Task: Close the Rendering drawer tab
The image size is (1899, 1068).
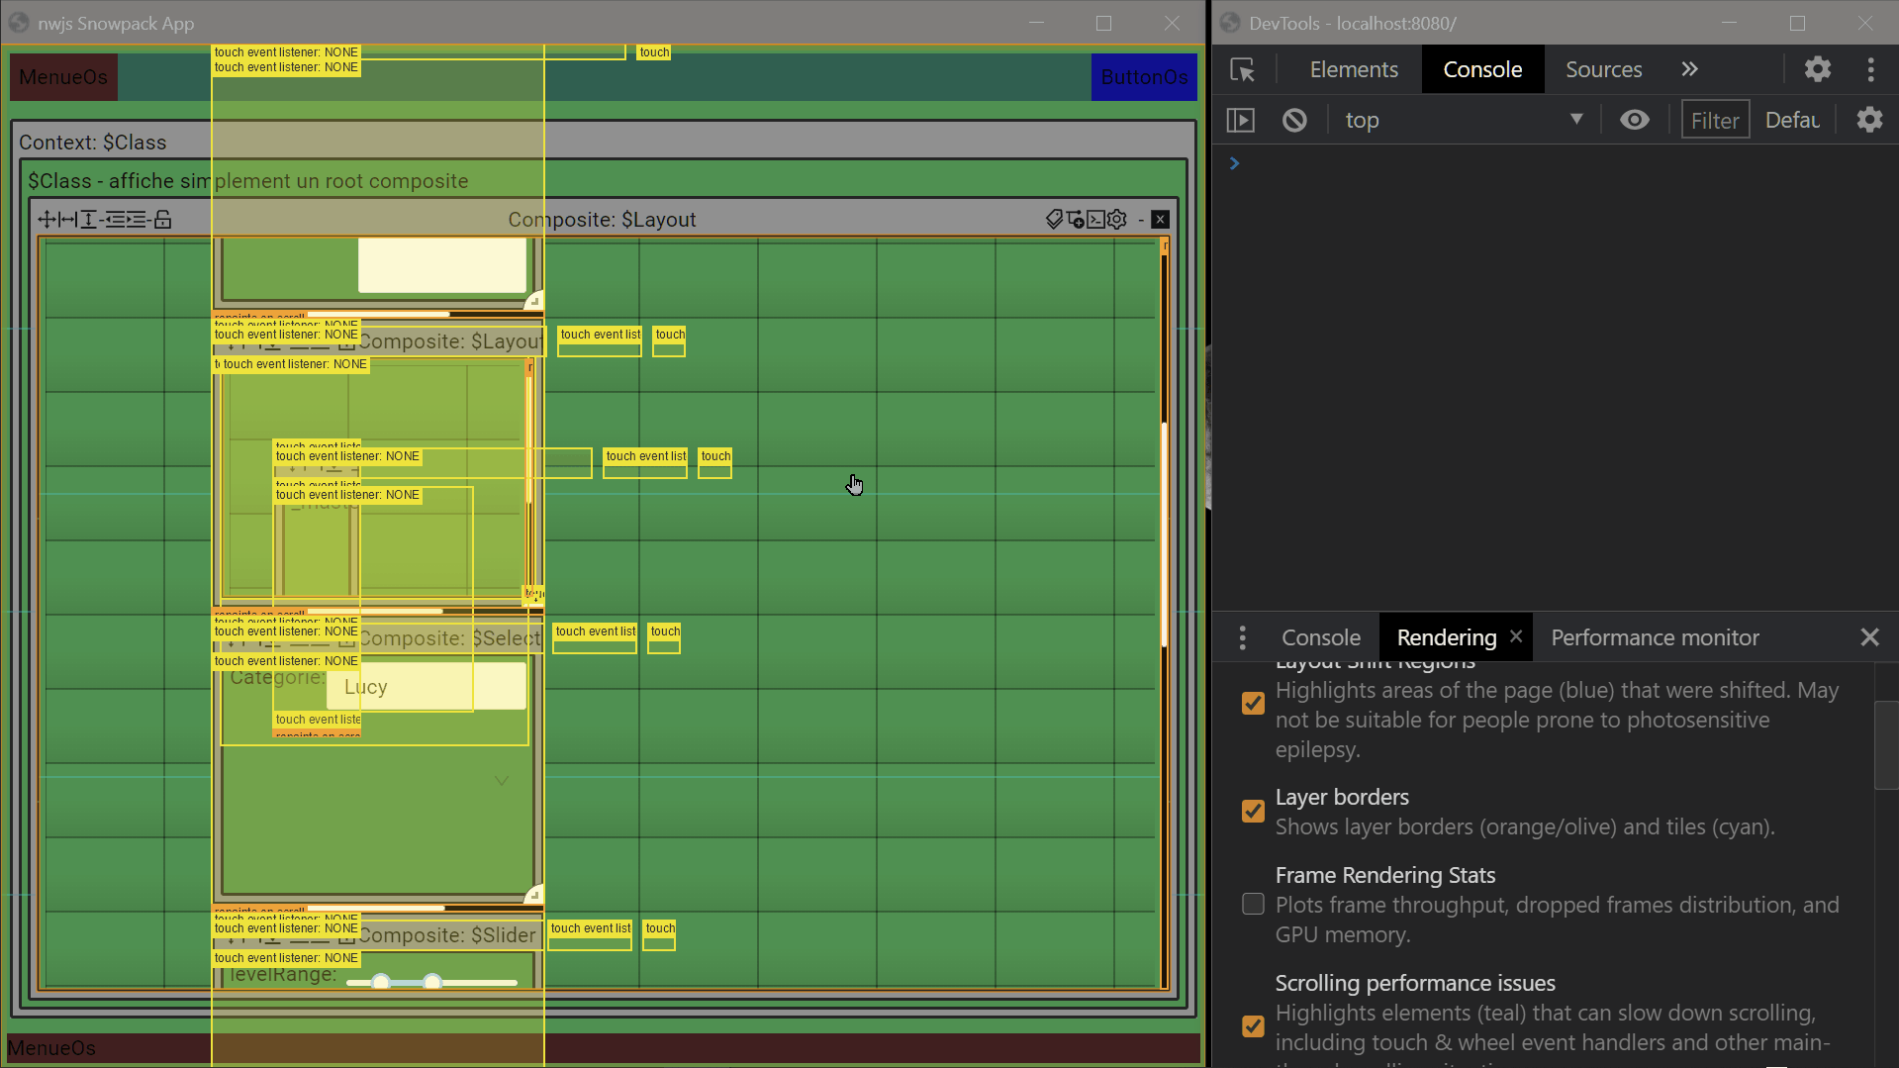Action: [1516, 636]
